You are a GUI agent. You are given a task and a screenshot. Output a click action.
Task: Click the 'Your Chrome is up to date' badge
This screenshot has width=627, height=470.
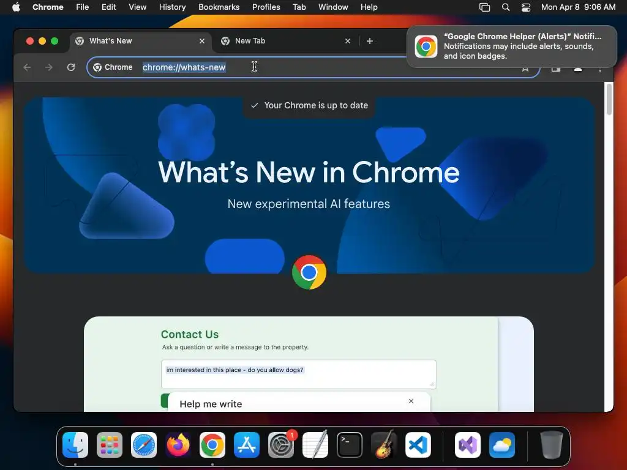tap(309, 105)
